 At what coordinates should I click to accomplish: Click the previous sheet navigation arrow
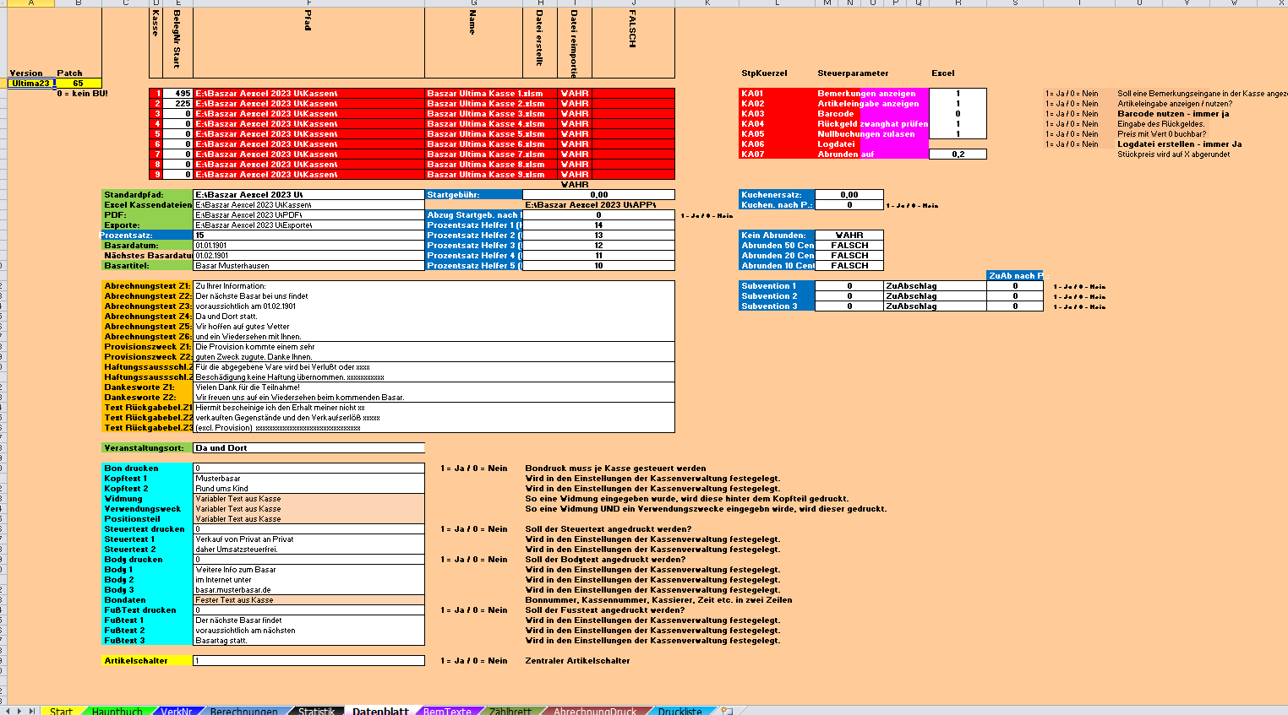point(9,712)
